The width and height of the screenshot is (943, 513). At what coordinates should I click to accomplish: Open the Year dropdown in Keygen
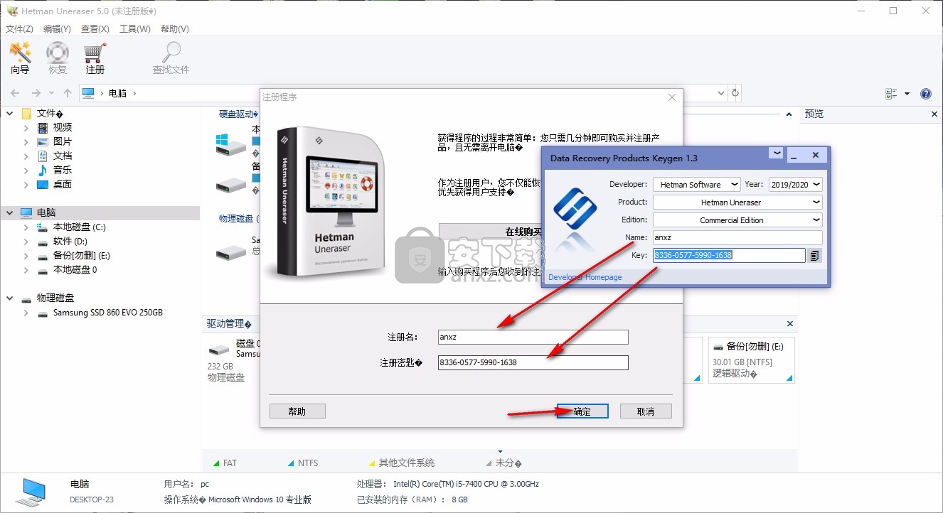point(816,184)
